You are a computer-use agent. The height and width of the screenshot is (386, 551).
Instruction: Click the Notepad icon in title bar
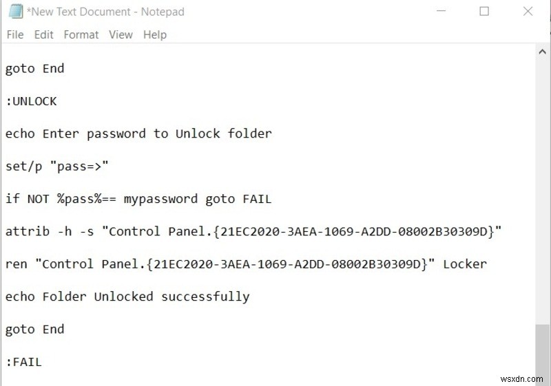click(x=15, y=12)
